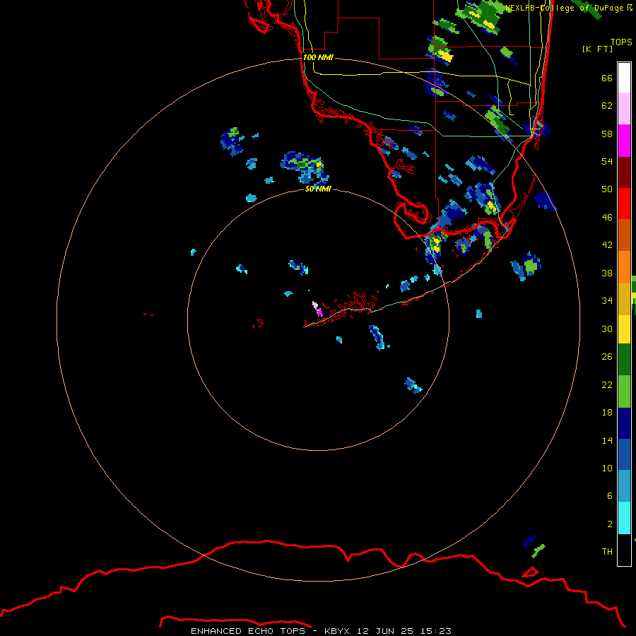Click the 10 value on the legend

click(x=607, y=468)
